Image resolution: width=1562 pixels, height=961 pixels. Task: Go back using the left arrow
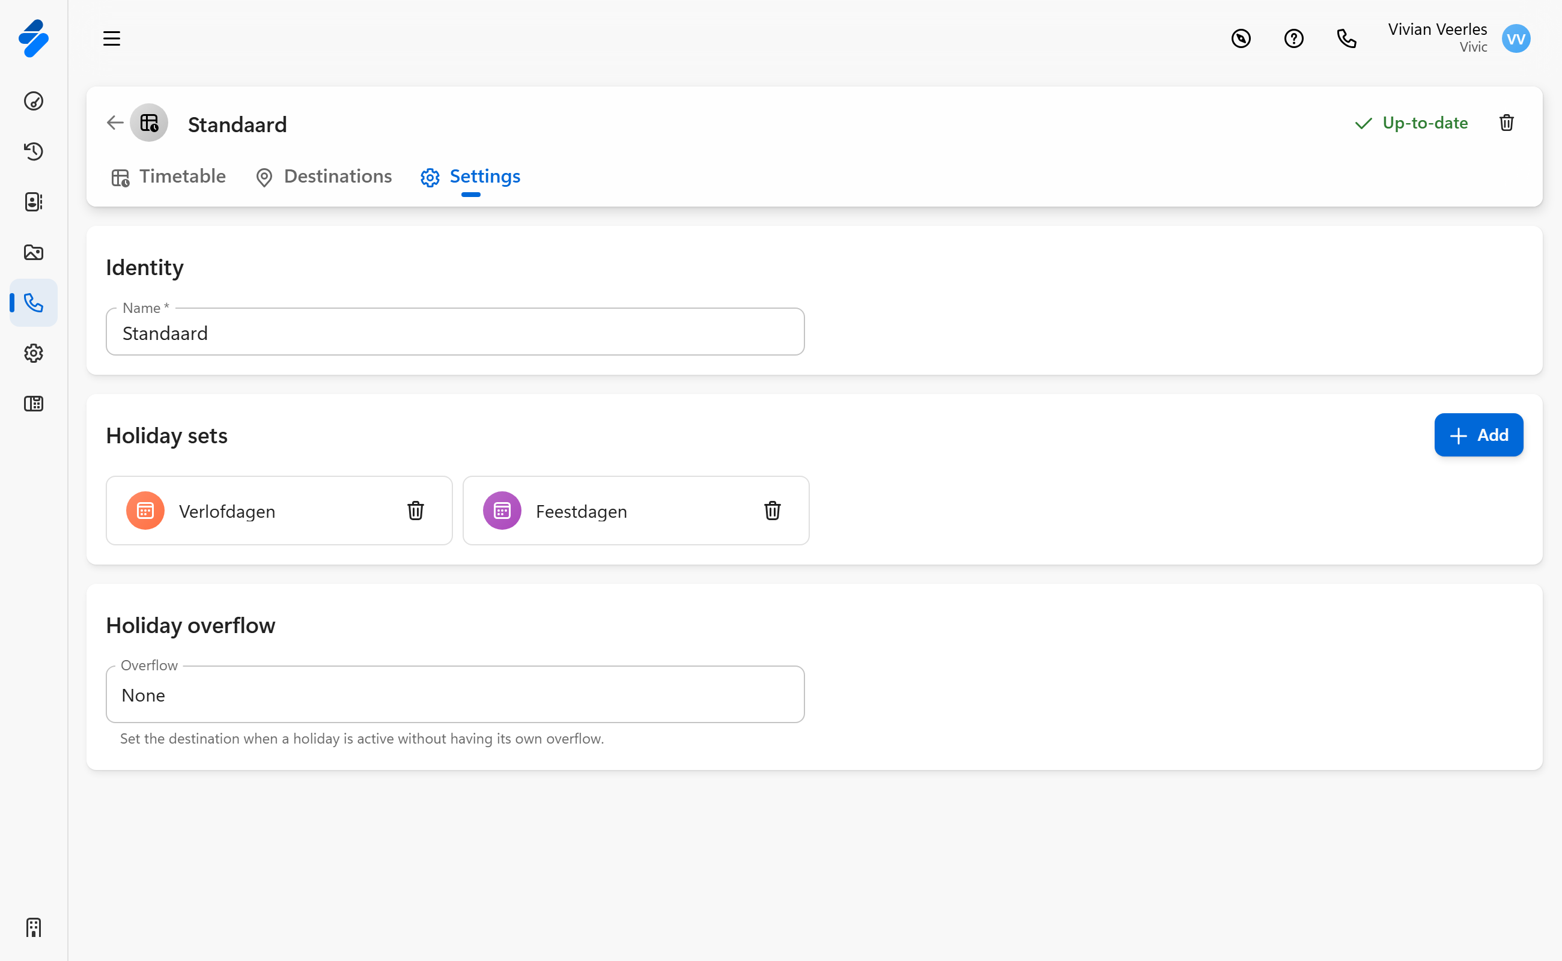tap(115, 123)
